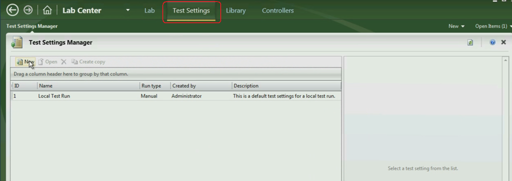Sort by the Created by column header
Image resolution: width=512 pixels, height=181 pixels.
tap(201, 86)
